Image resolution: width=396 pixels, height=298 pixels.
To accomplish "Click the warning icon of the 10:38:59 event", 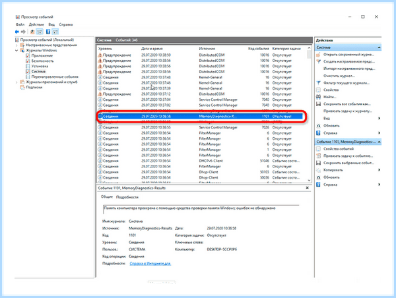I will (x=100, y=55).
